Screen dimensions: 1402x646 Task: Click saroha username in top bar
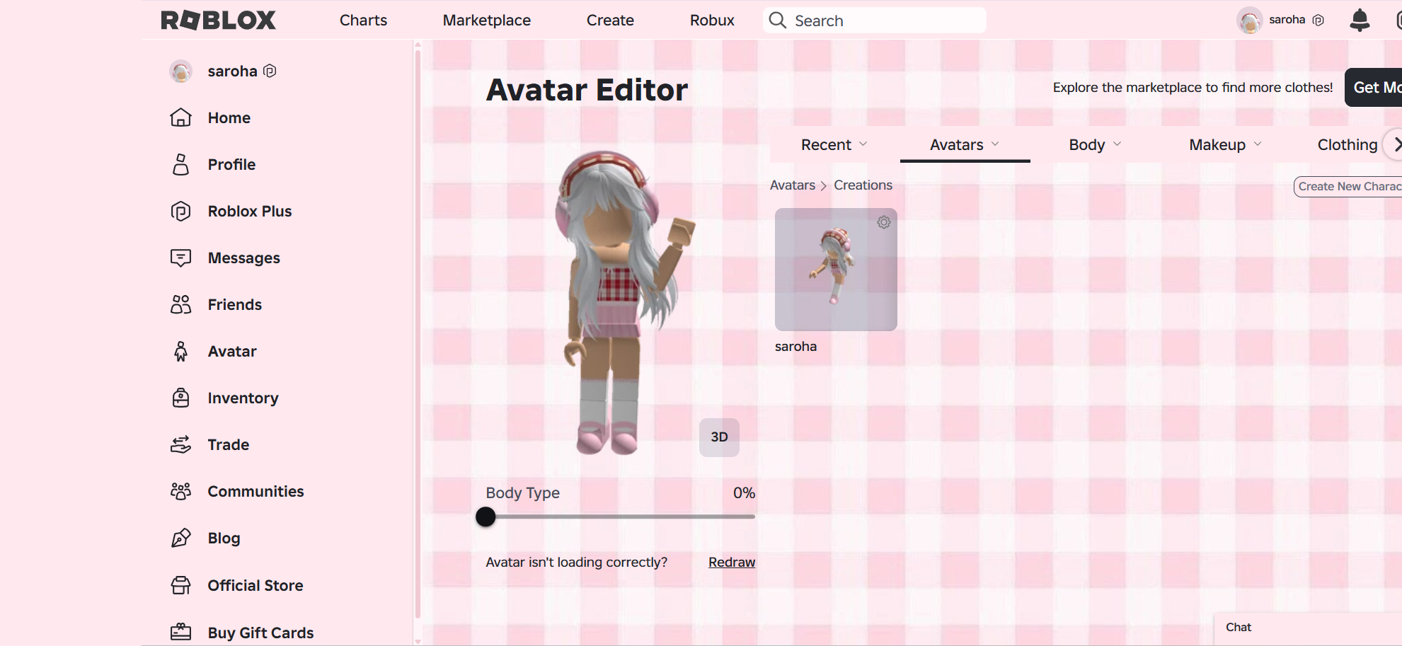pos(1287,19)
